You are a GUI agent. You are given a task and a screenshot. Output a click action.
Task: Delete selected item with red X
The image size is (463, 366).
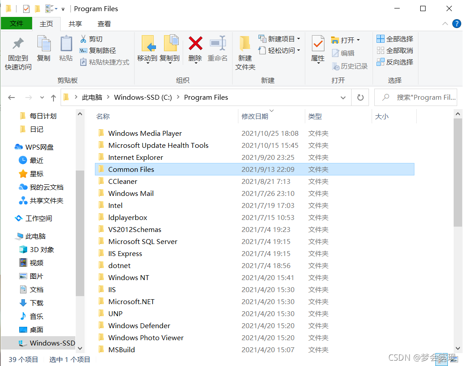coord(196,43)
